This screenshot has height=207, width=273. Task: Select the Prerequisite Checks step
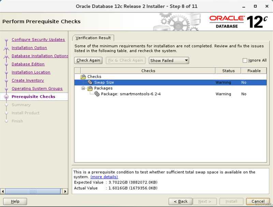(x=33, y=97)
